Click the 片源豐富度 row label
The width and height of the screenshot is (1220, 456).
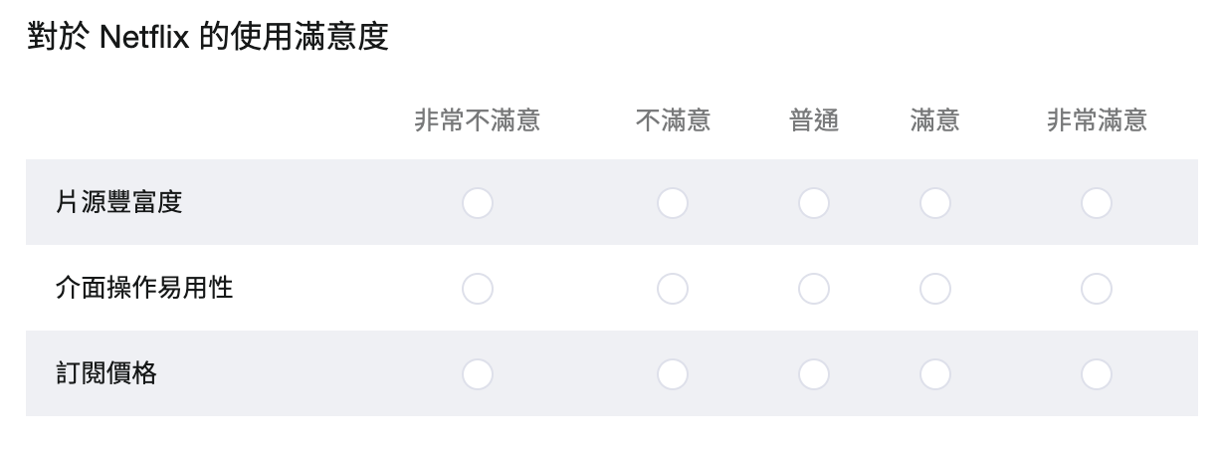119,203
